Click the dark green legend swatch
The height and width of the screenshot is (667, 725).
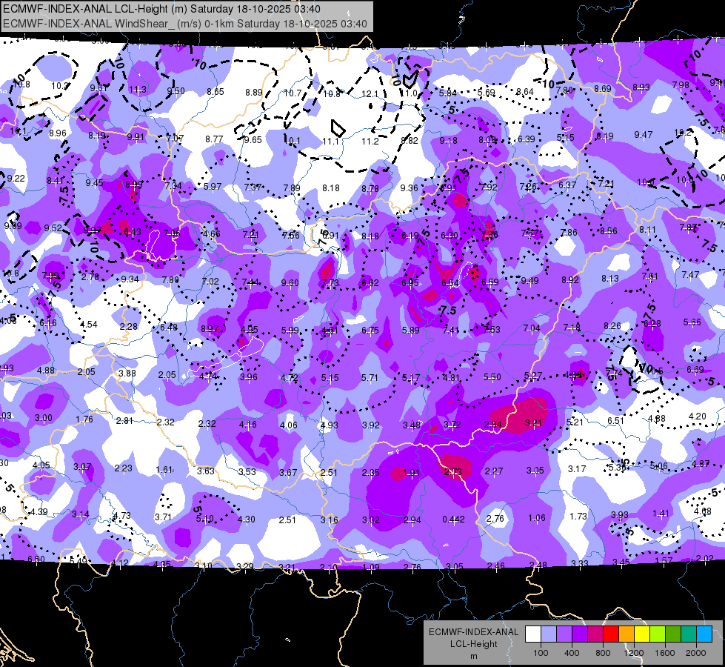coord(672,634)
